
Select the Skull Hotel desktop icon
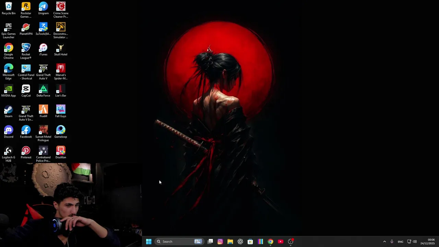tap(61, 50)
